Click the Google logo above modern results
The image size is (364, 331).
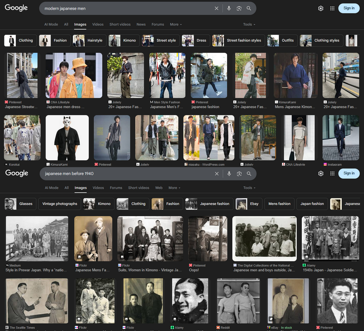pos(16,8)
